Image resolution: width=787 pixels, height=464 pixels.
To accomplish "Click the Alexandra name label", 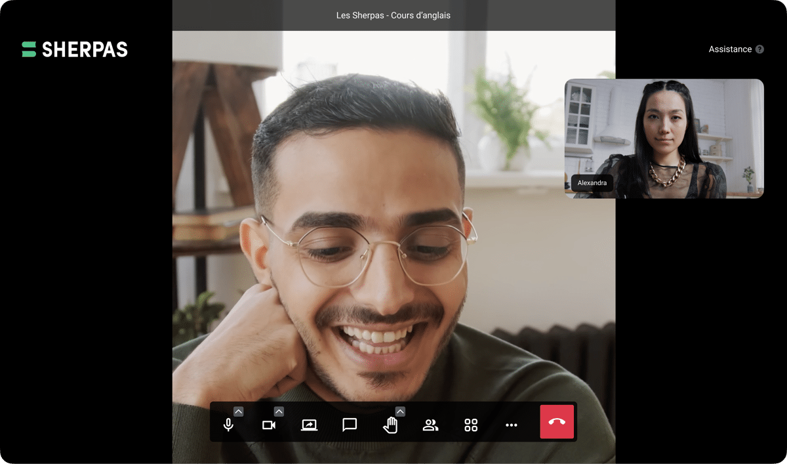I will point(592,183).
